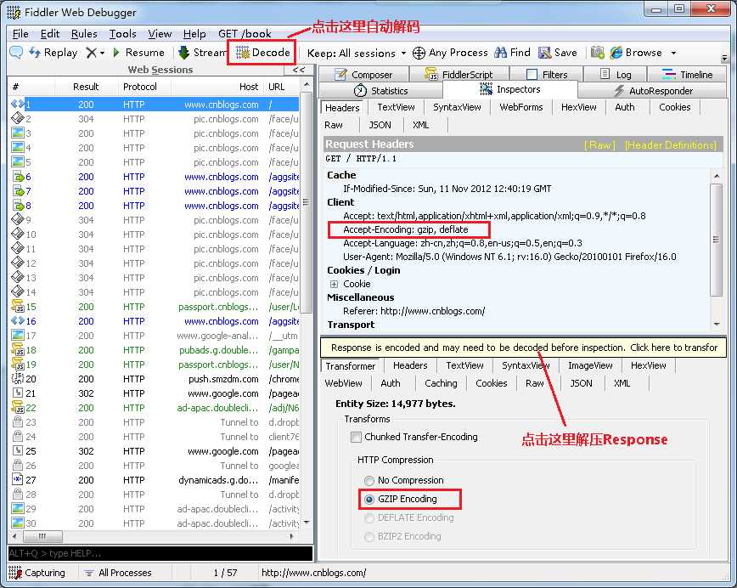The height and width of the screenshot is (588, 737).
Task: Click the Replay toolbar icon
Action: click(x=35, y=52)
